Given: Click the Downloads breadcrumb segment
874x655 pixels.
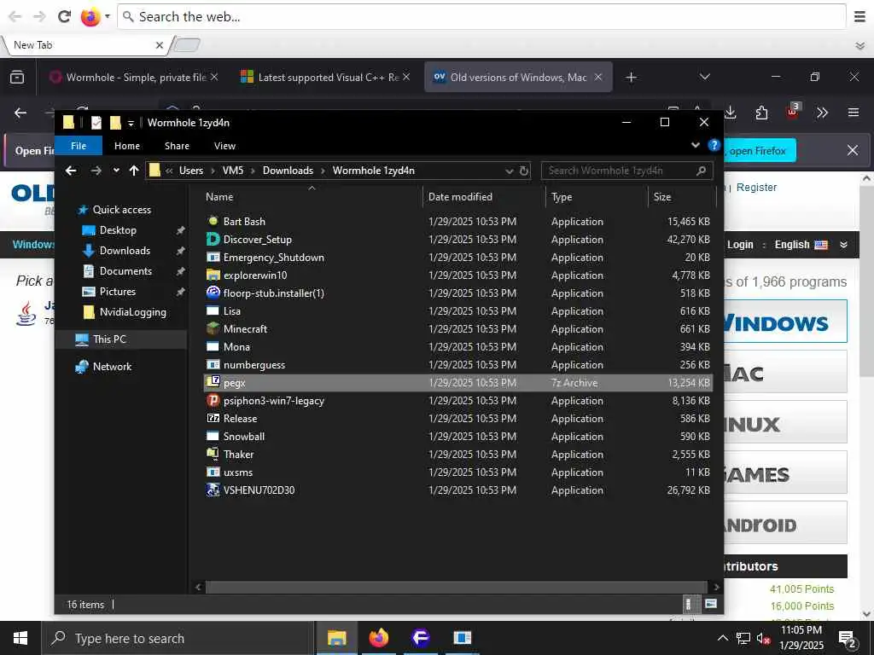Looking at the screenshot, I should point(288,171).
